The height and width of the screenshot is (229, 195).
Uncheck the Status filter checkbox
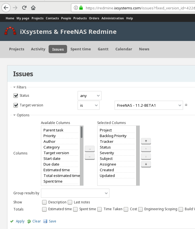pyautogui.click(x=16, y=96)
